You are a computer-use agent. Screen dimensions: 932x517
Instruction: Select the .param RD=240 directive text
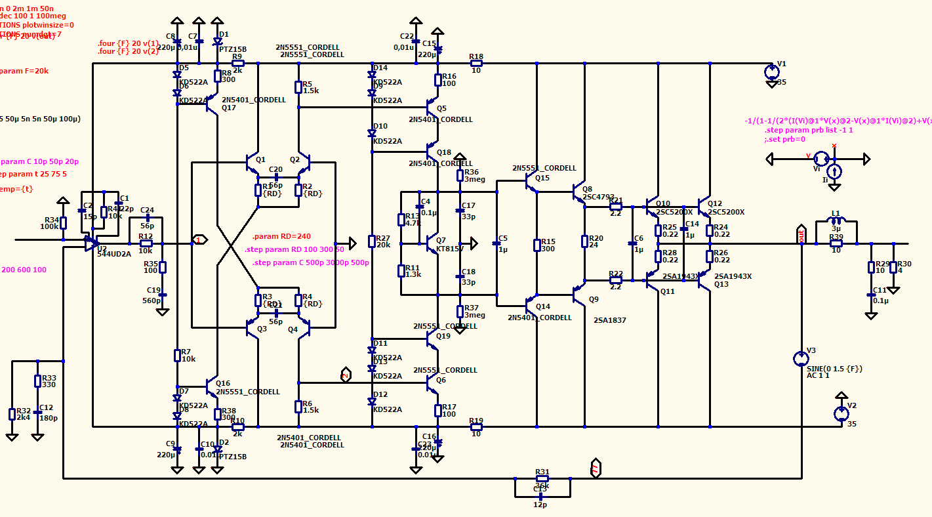(281, 236)
